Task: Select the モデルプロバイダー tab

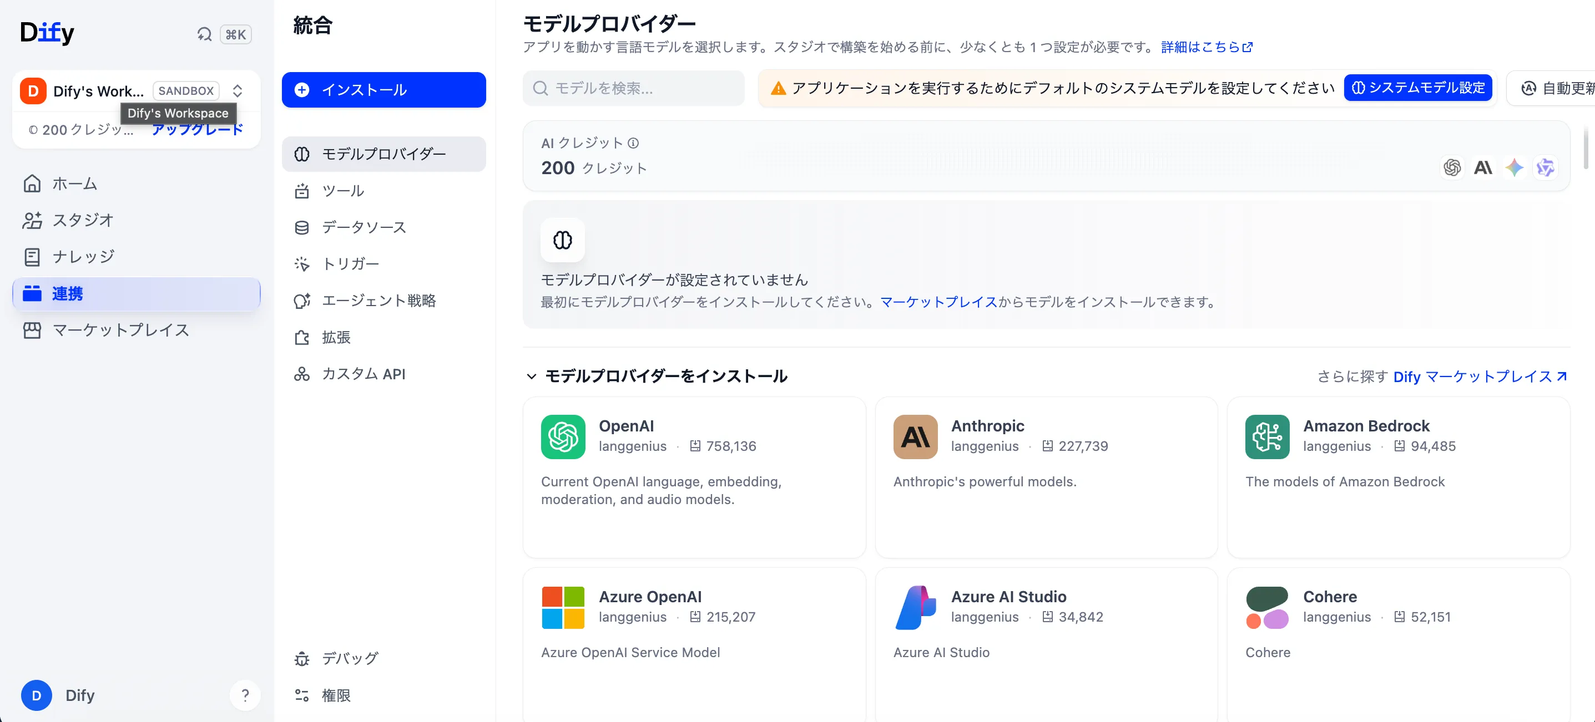Action: coord(384,154)
